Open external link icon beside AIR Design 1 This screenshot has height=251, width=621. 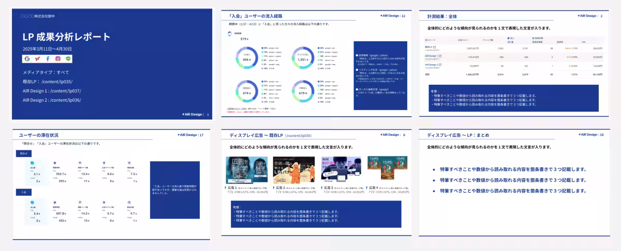440,55
